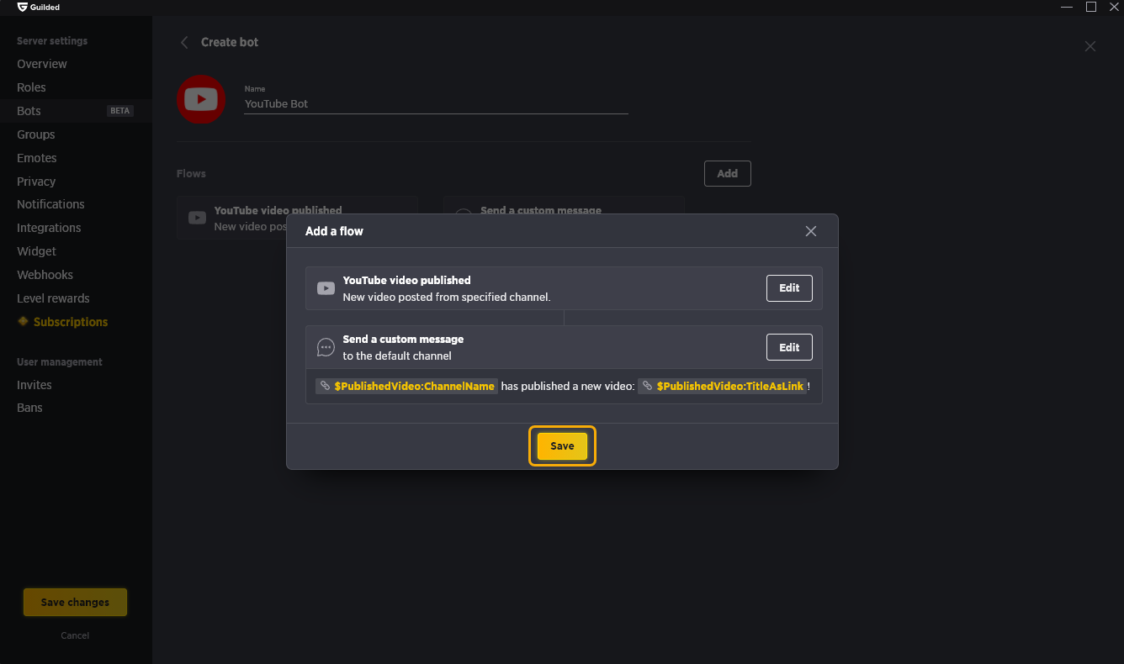
Task: Click the gold Subscriptions diamond icon
Action: 23,321
